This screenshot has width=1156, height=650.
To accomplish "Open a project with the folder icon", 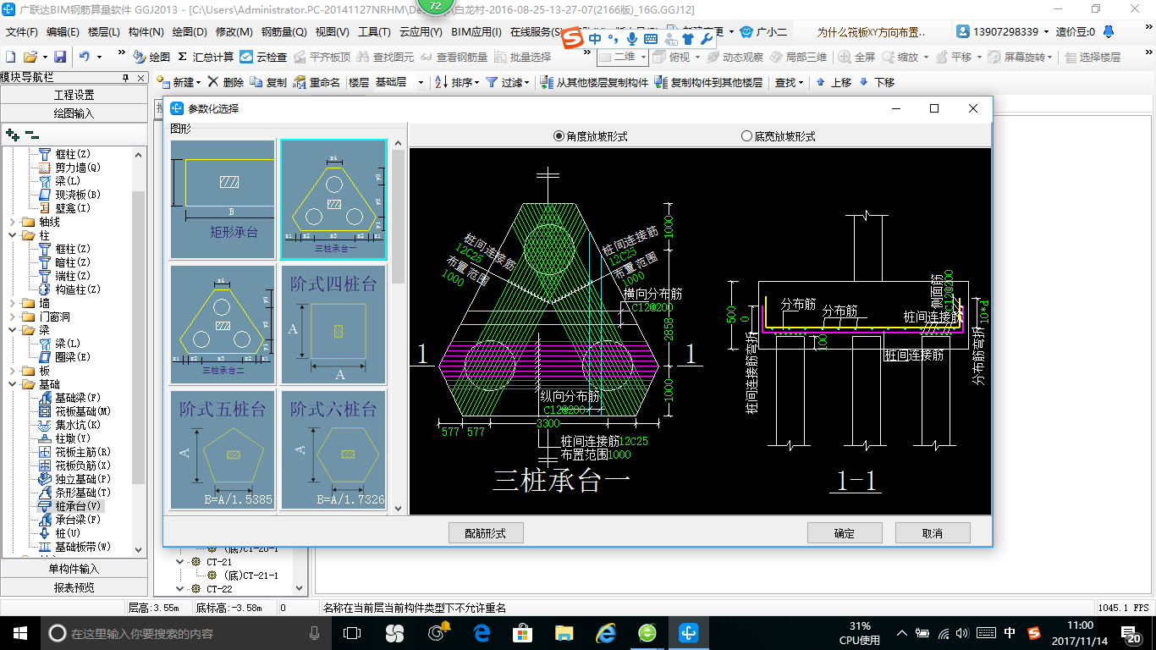I will coord(30,57).
